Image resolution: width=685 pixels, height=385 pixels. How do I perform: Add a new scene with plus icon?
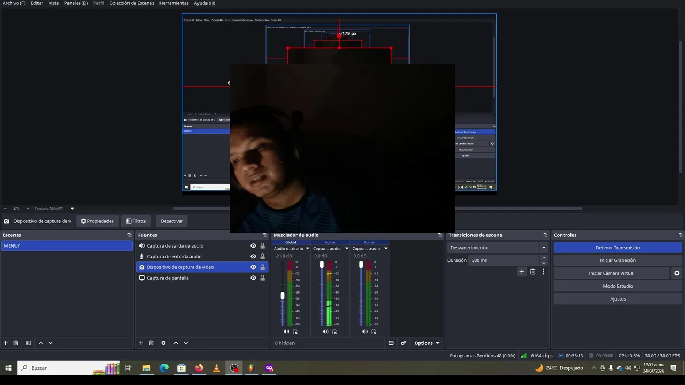click(6, 343)
